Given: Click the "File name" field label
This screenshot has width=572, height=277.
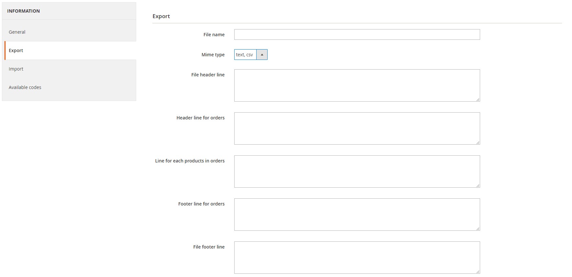Looking at the screenshot, I should click(214, 35).
